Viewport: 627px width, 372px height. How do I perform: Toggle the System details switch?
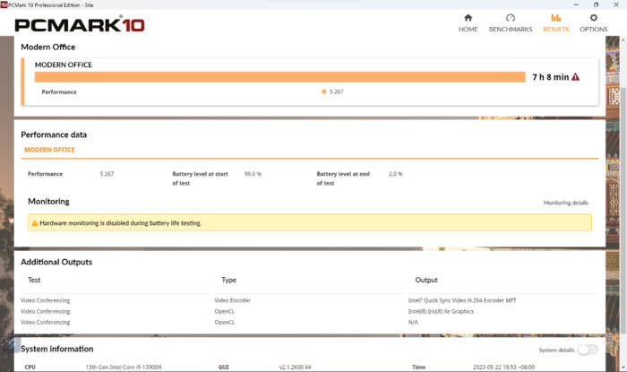coord(588,350)
